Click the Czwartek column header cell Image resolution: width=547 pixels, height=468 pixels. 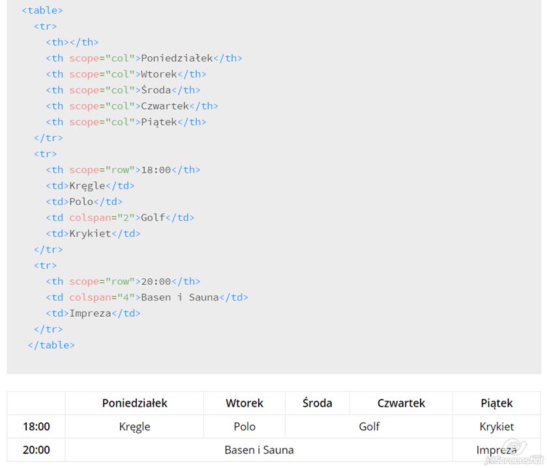[401, 403]
